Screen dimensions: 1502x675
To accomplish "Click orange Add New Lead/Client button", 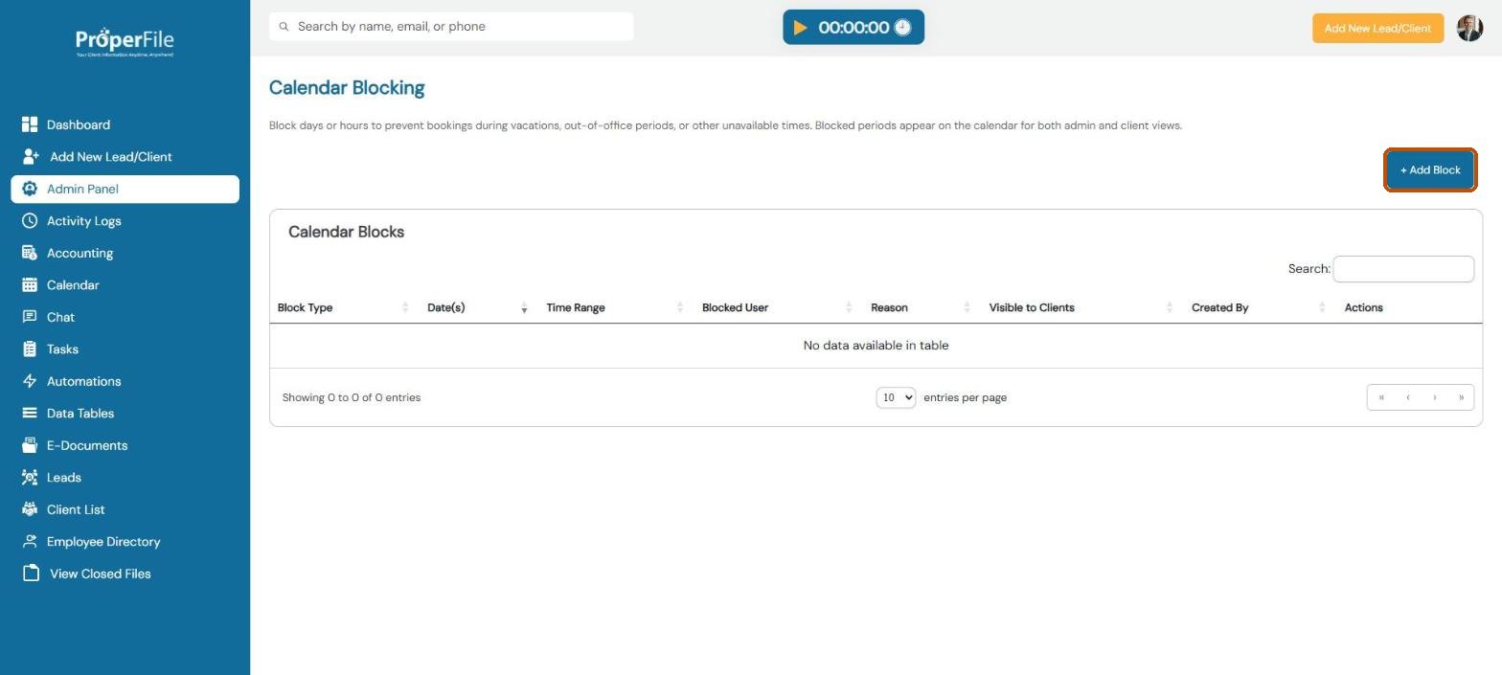I will tap(1377, 28).
